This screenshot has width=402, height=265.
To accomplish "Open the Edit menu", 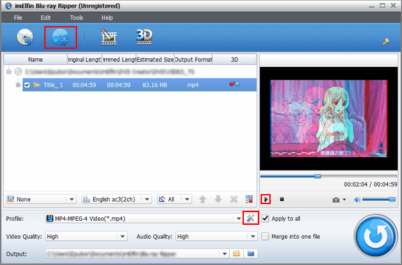I will (46, 17).
